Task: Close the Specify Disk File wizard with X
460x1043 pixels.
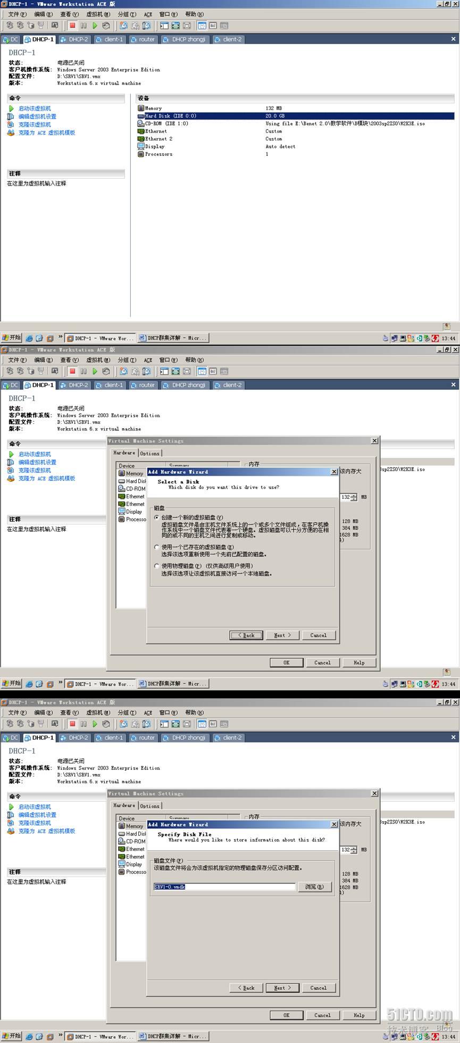Action: point(334,824)
